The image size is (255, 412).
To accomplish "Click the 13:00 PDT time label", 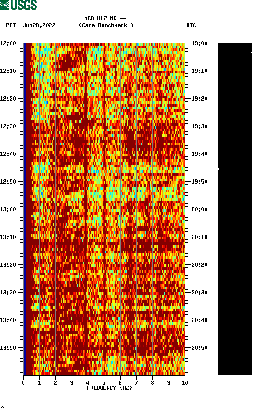I will point(8,209).
